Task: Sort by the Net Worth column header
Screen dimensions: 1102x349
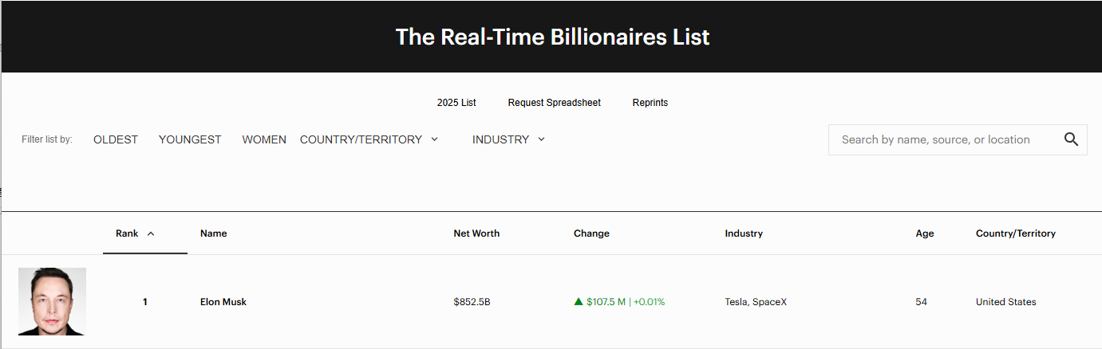Action: [476, 233]
